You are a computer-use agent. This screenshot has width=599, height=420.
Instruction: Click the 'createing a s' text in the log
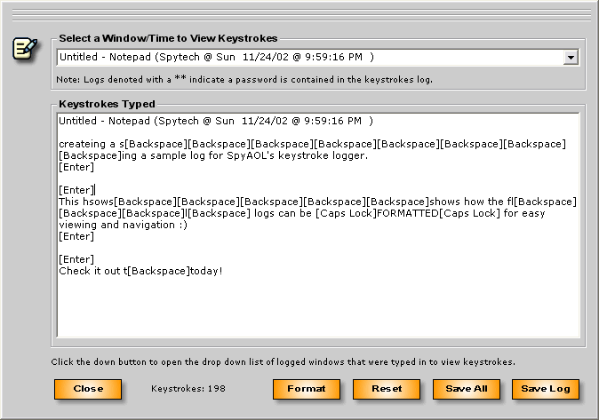[91, 144]
